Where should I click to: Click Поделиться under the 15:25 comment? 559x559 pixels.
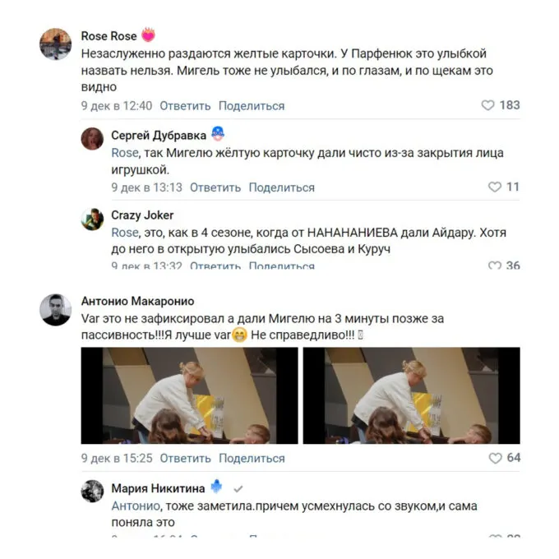tap(252, 459)
